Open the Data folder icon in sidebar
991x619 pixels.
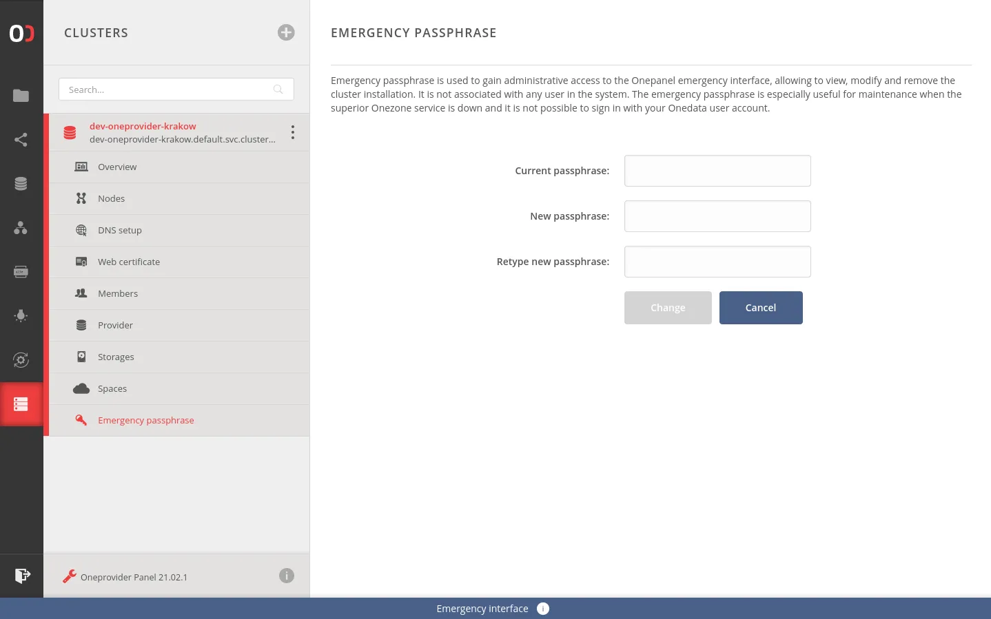[21, 96]
